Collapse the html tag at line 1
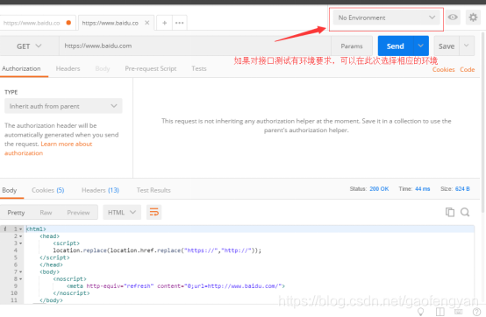 click(20, 229)
